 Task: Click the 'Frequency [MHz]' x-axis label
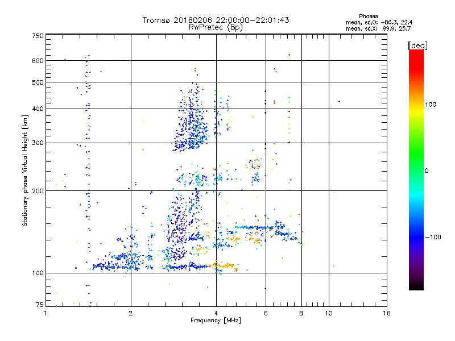tap(216, 321)
